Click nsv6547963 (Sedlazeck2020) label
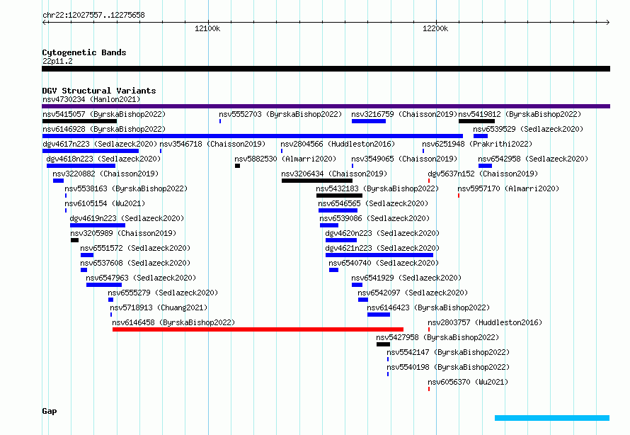The width and height of the screenshot is (630, 435). (x=141, y=278)
